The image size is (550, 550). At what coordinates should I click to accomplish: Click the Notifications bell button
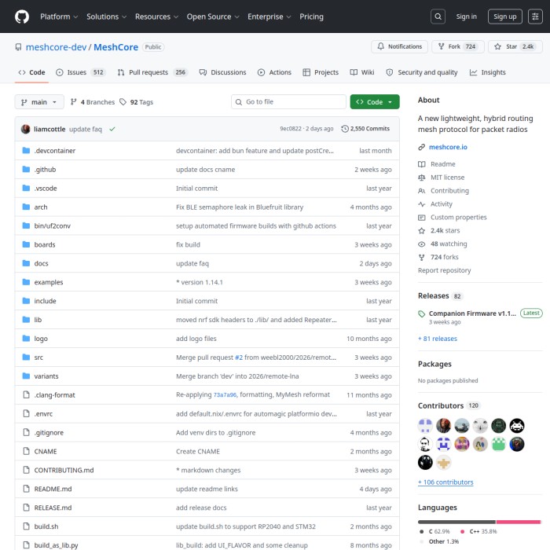click(398, 47)
